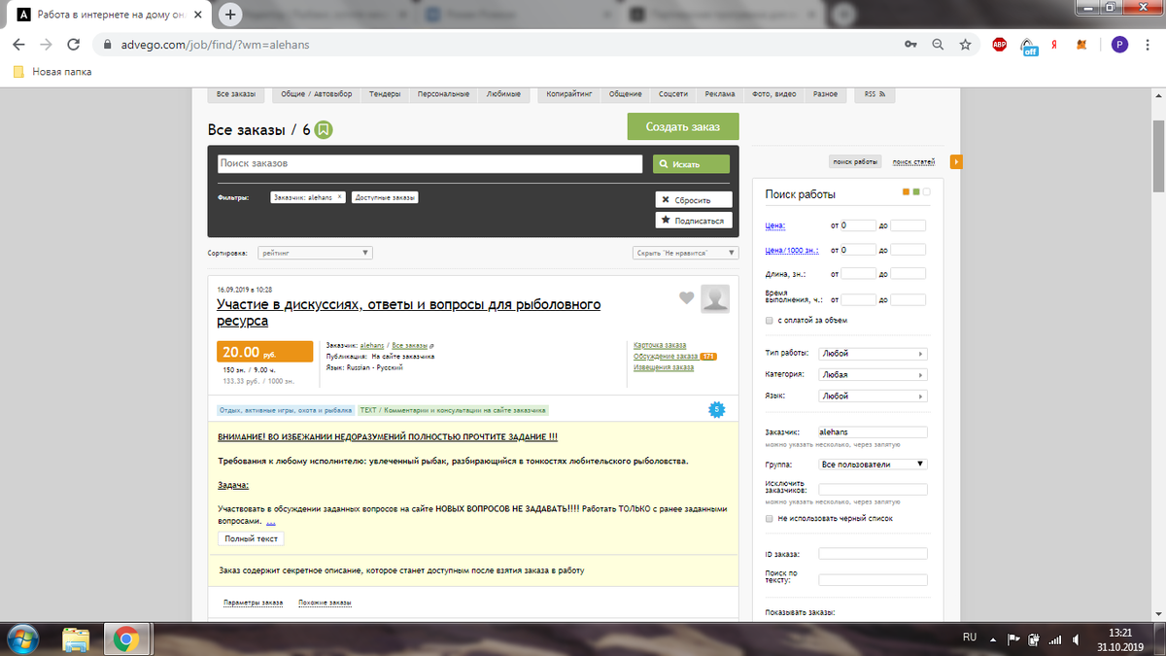
Task: Click the password key icon in address bar
Action: pos(910,45)
